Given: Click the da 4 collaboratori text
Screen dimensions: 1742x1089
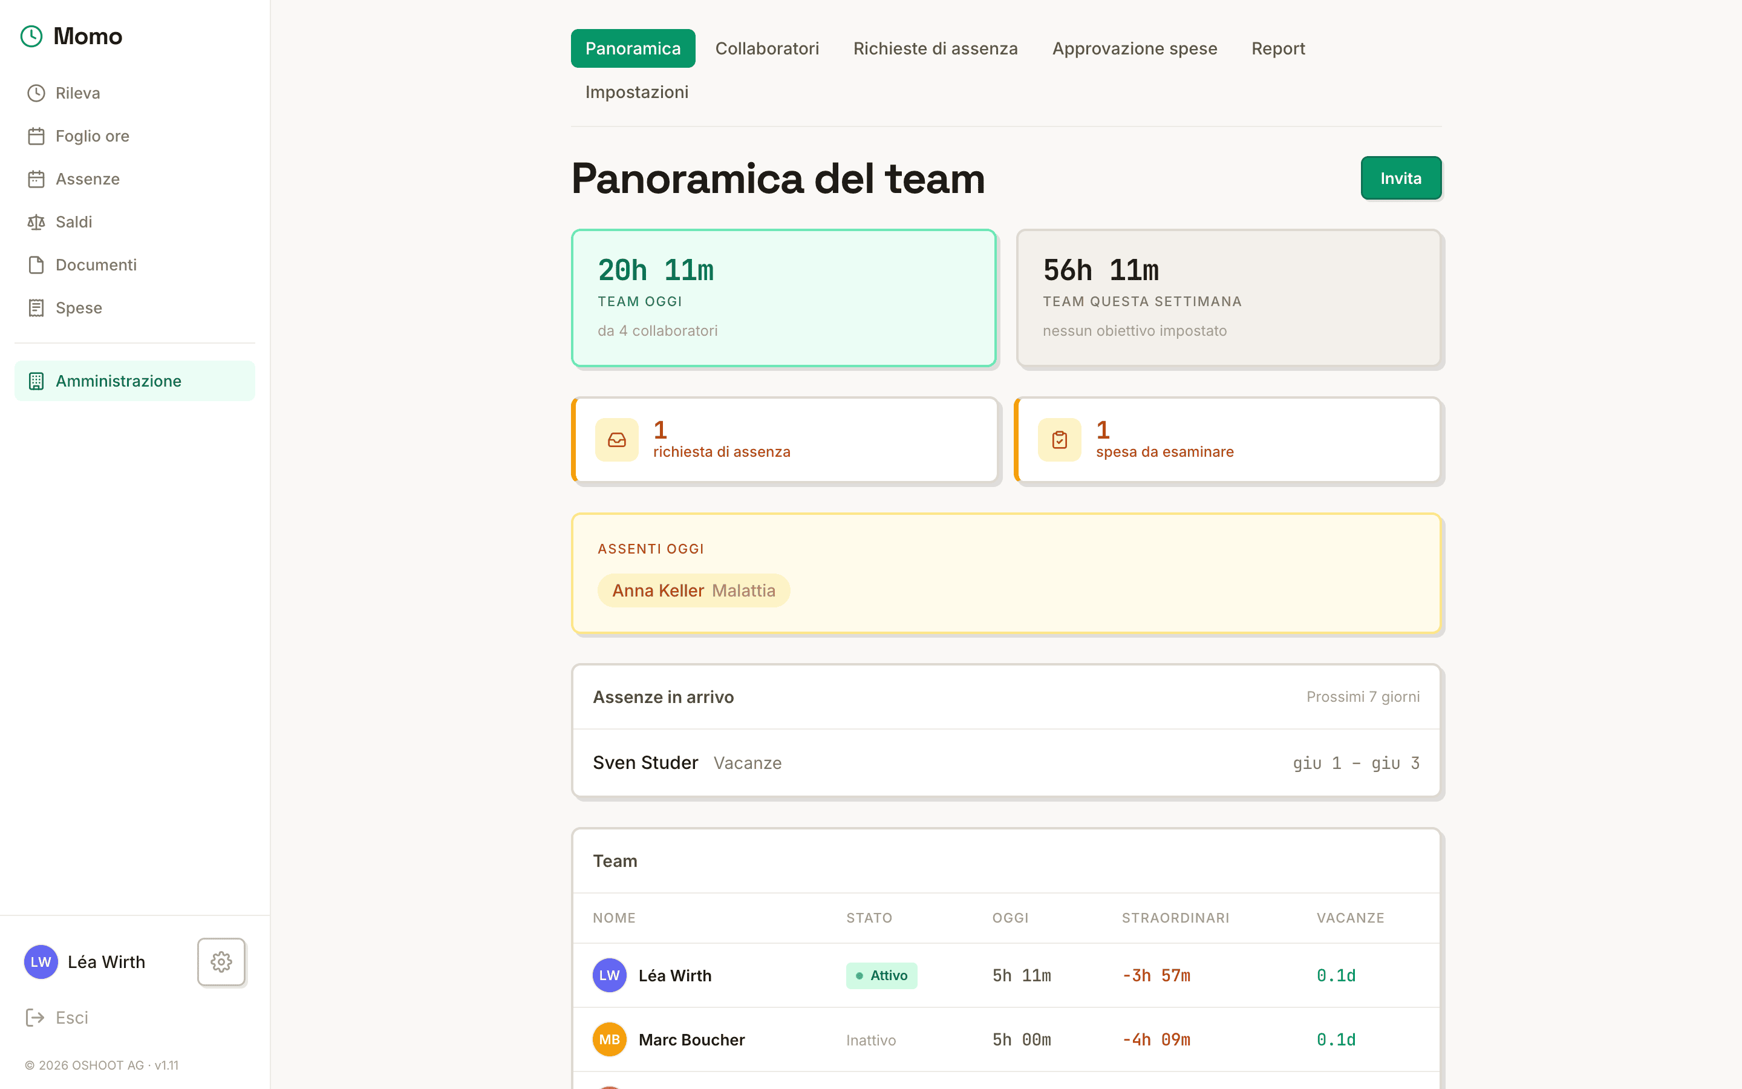Looking at the screenshot, I should [x=657, y=330].
